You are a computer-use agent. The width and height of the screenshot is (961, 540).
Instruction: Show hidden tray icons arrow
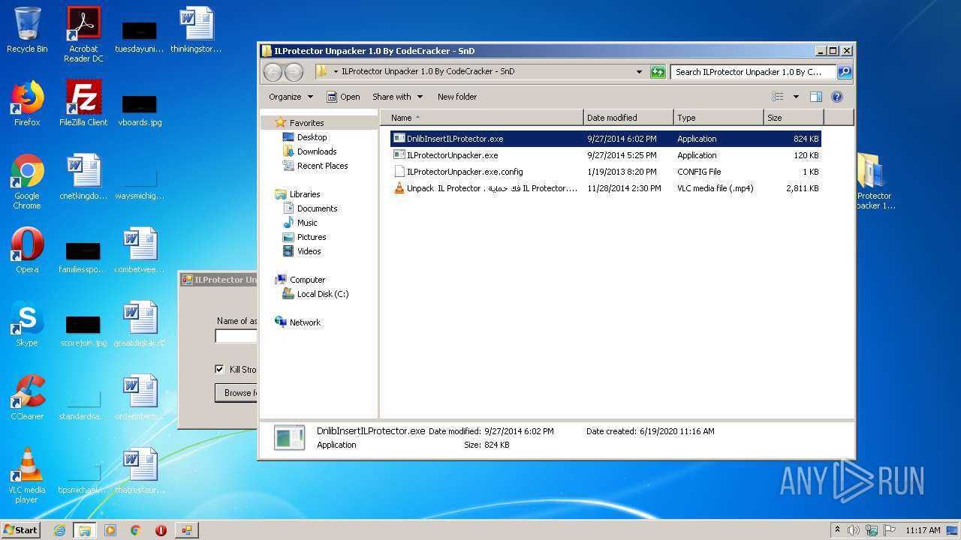[837, 530]
